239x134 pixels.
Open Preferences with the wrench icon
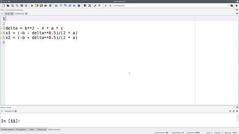95,6
